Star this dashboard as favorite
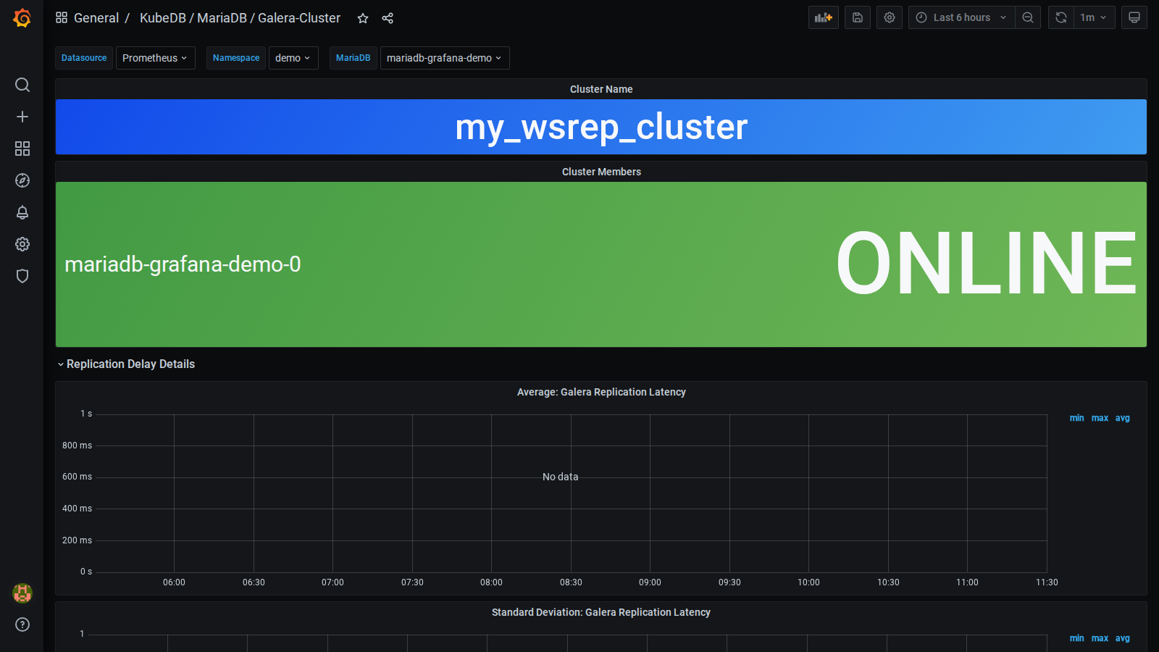 click(x=363, y=18)
